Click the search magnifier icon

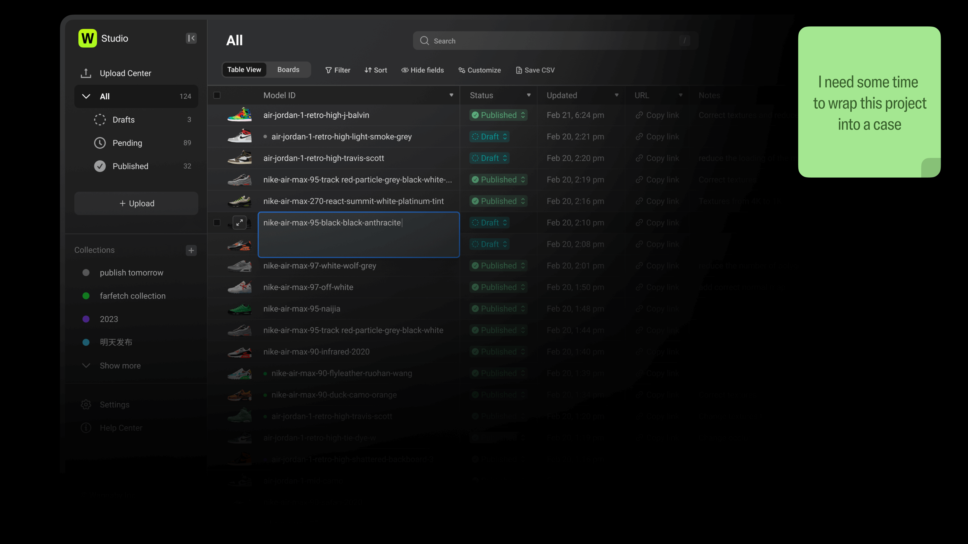click(424, 41)
